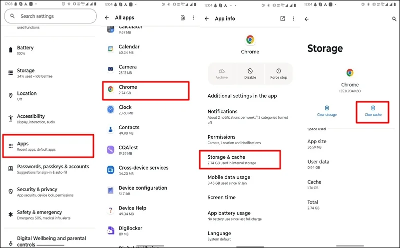400x248 pixels.
Task: Tap Disable button for Chrome
Action: [x=250, y=74]
